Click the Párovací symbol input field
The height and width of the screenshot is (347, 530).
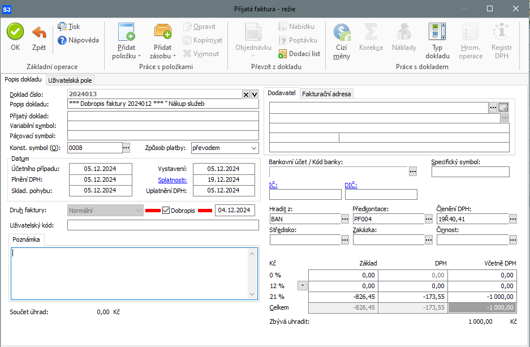point(163,136)
